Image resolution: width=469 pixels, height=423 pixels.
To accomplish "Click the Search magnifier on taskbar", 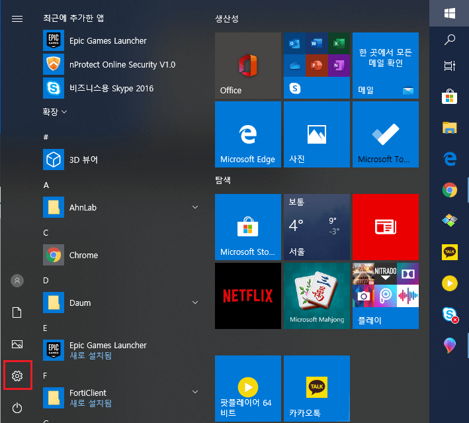I will [x=450, y=40].
